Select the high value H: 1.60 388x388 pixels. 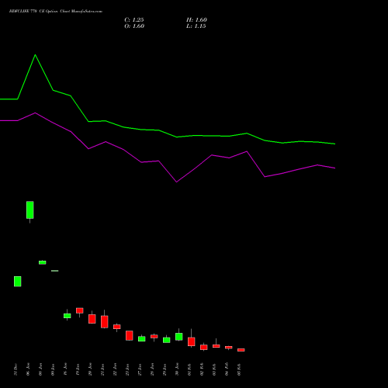click(x=196, y=20)
